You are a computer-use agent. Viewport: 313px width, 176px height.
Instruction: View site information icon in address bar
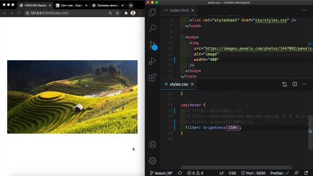point(27,13)
